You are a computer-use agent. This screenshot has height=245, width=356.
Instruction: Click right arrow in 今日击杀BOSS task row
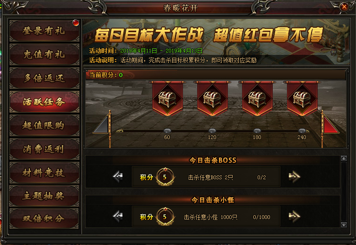[x=295, y=176]
